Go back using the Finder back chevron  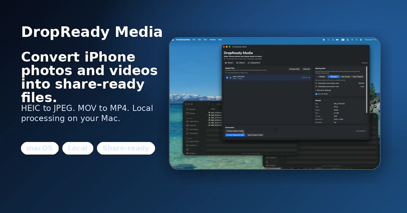[x=209, y=104]
